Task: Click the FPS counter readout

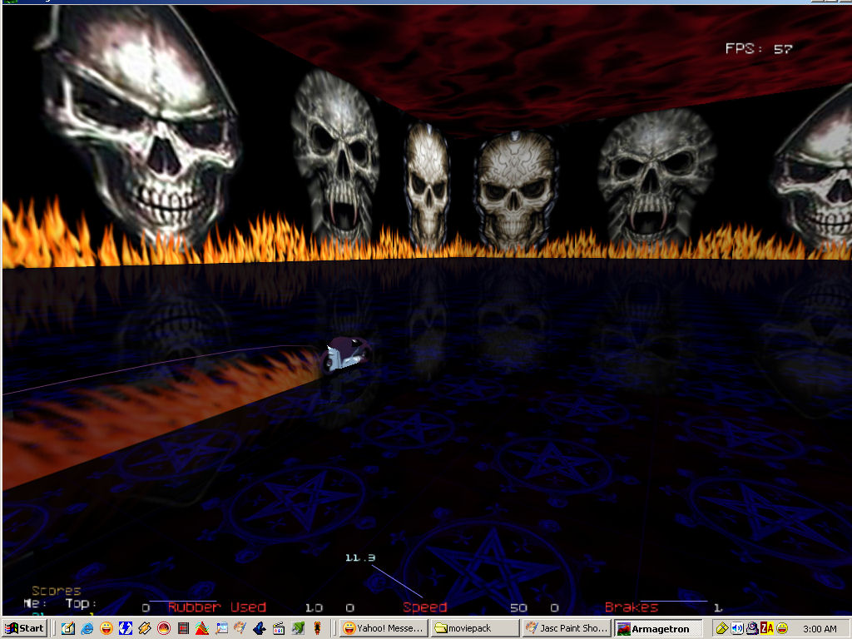Action: point(758,49)
